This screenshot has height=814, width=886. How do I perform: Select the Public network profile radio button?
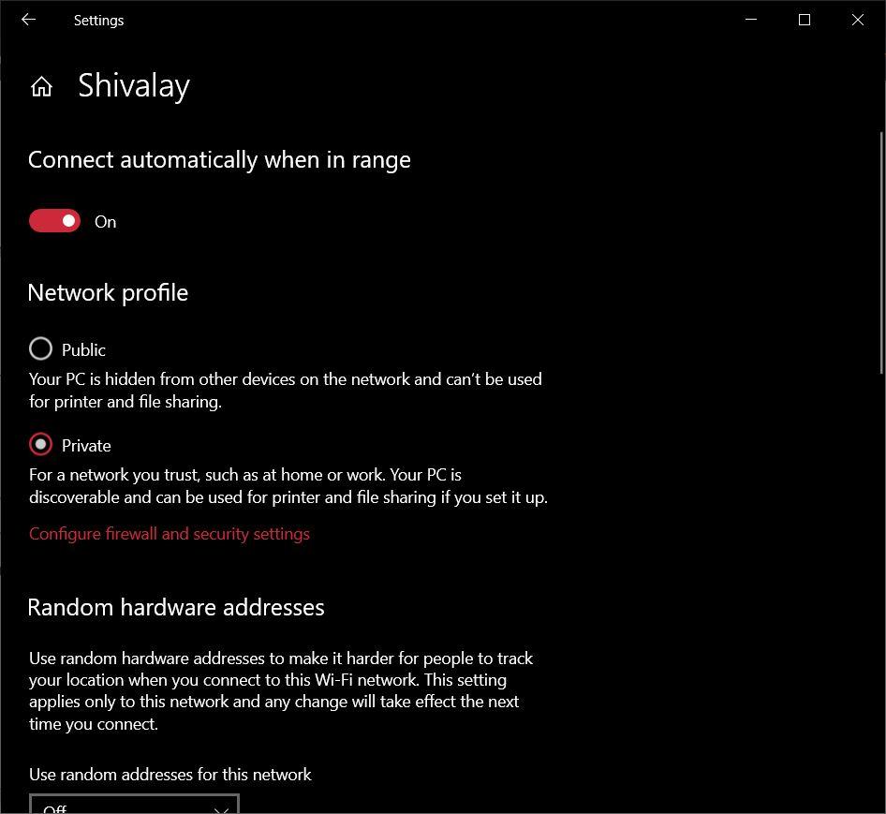(41, 349)
